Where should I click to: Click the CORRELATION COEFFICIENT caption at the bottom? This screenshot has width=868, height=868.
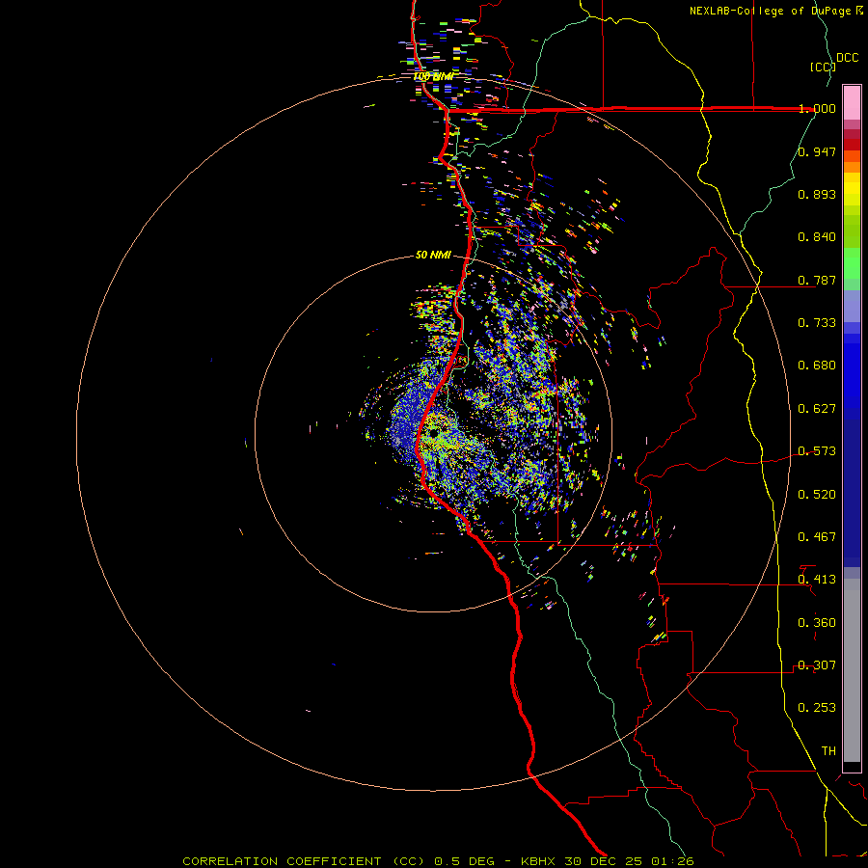[438, 861]
